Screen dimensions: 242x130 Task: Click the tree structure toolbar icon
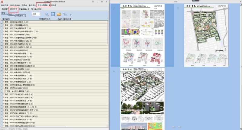click(65, 14)
